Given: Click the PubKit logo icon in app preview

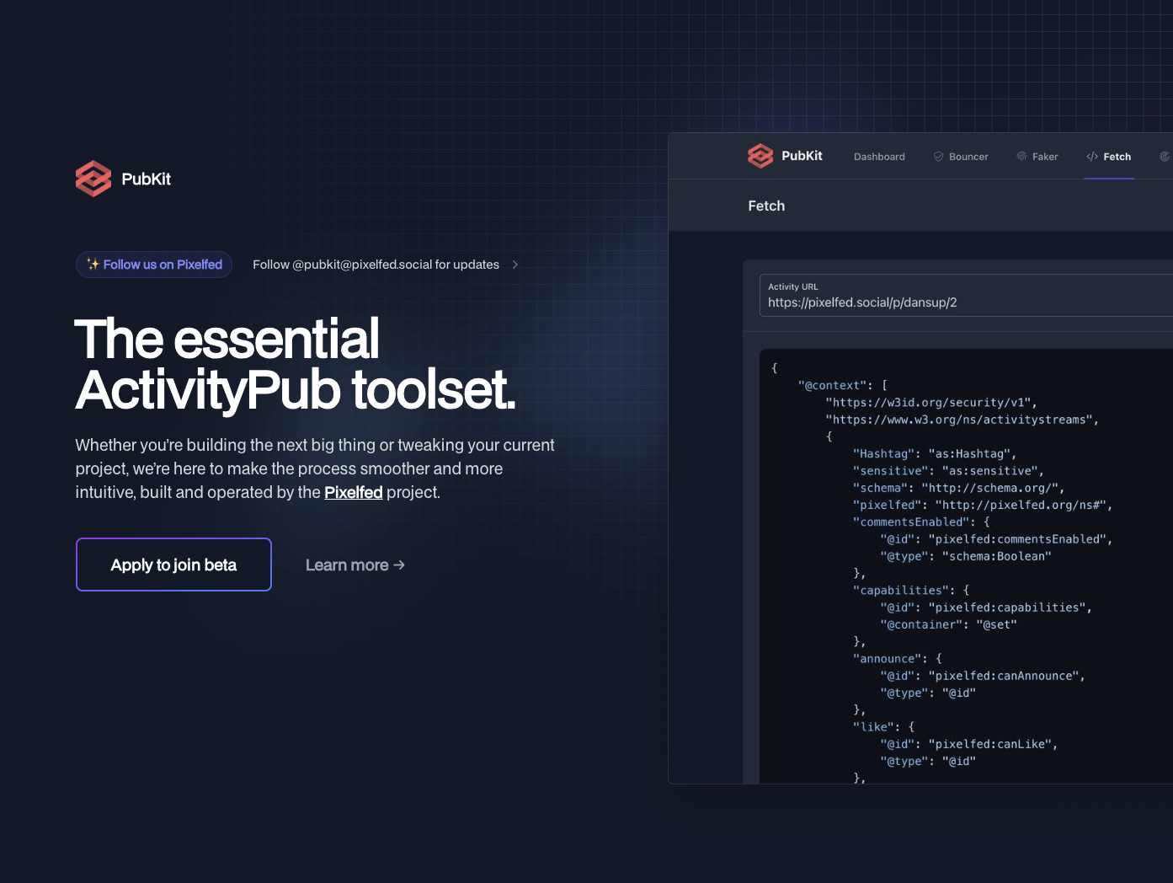Looking at the screenshot, I should [760, 156].
